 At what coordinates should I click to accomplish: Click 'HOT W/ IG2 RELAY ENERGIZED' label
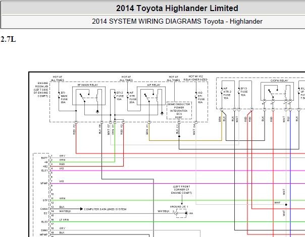point(196,78)
